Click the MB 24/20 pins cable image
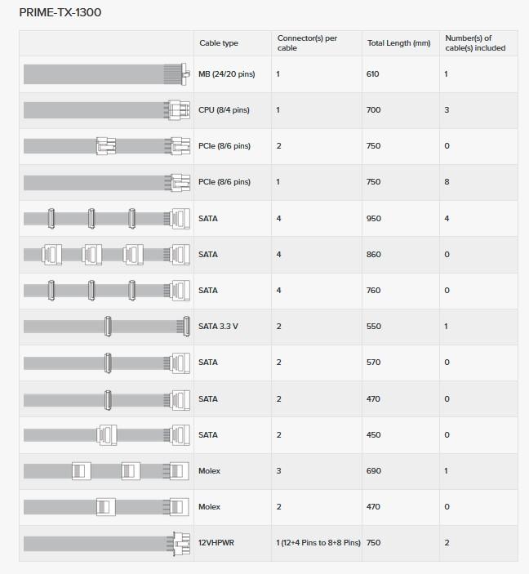Image resolution: width=529 pixels, height=574 pixels. (106, 74)
